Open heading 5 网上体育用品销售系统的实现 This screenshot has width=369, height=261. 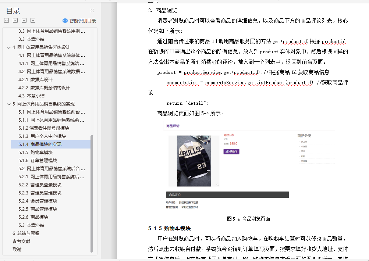[x=43, y=104]
